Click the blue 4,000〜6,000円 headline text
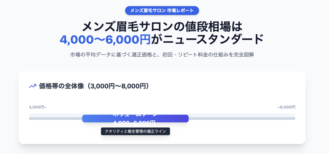 (x=105, y=39)
